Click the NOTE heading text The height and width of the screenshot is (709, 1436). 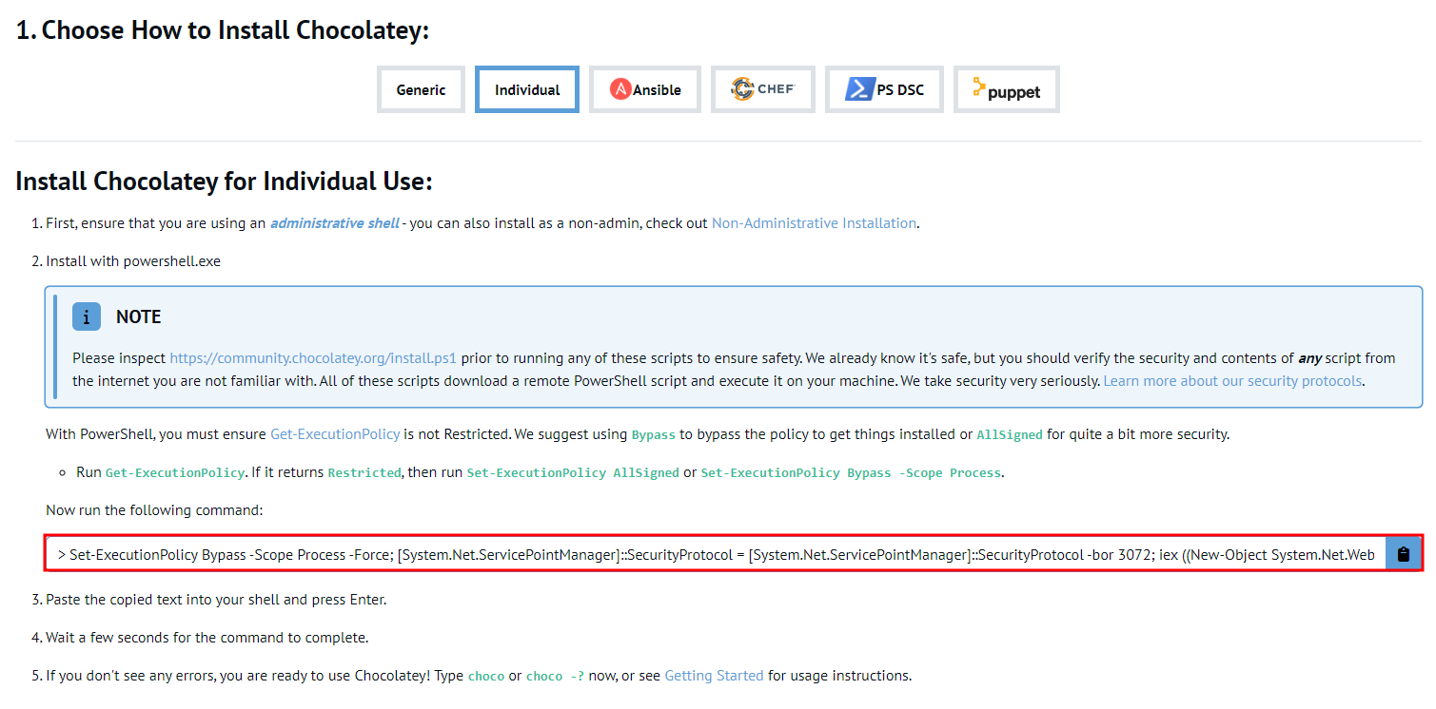point(139,316)
